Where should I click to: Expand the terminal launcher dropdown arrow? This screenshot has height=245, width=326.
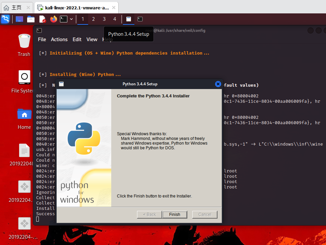(71, 19)
